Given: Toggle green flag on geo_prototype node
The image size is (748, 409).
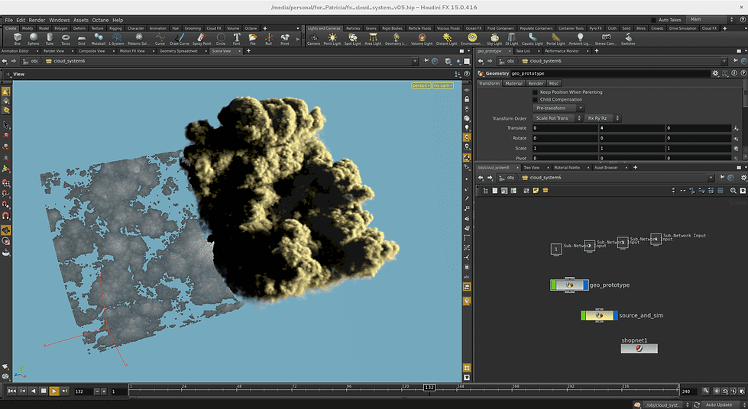Looking at the screenshot, I should [553, 285].
